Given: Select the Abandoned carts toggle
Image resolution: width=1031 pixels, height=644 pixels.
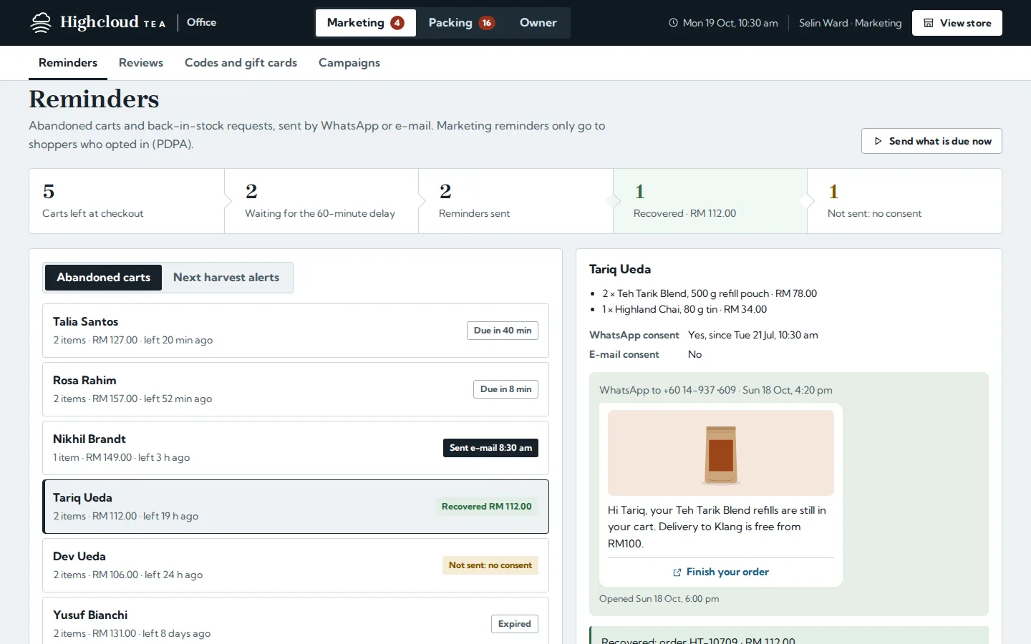Looking at the screenshot, I should point(104,278).
